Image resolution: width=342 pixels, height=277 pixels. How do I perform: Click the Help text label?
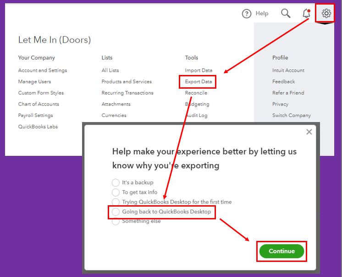pos(262,13)
